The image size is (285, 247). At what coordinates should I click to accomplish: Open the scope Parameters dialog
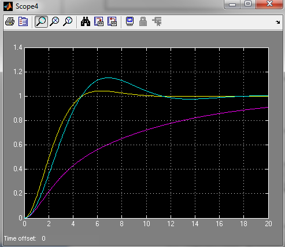point(23,21)
